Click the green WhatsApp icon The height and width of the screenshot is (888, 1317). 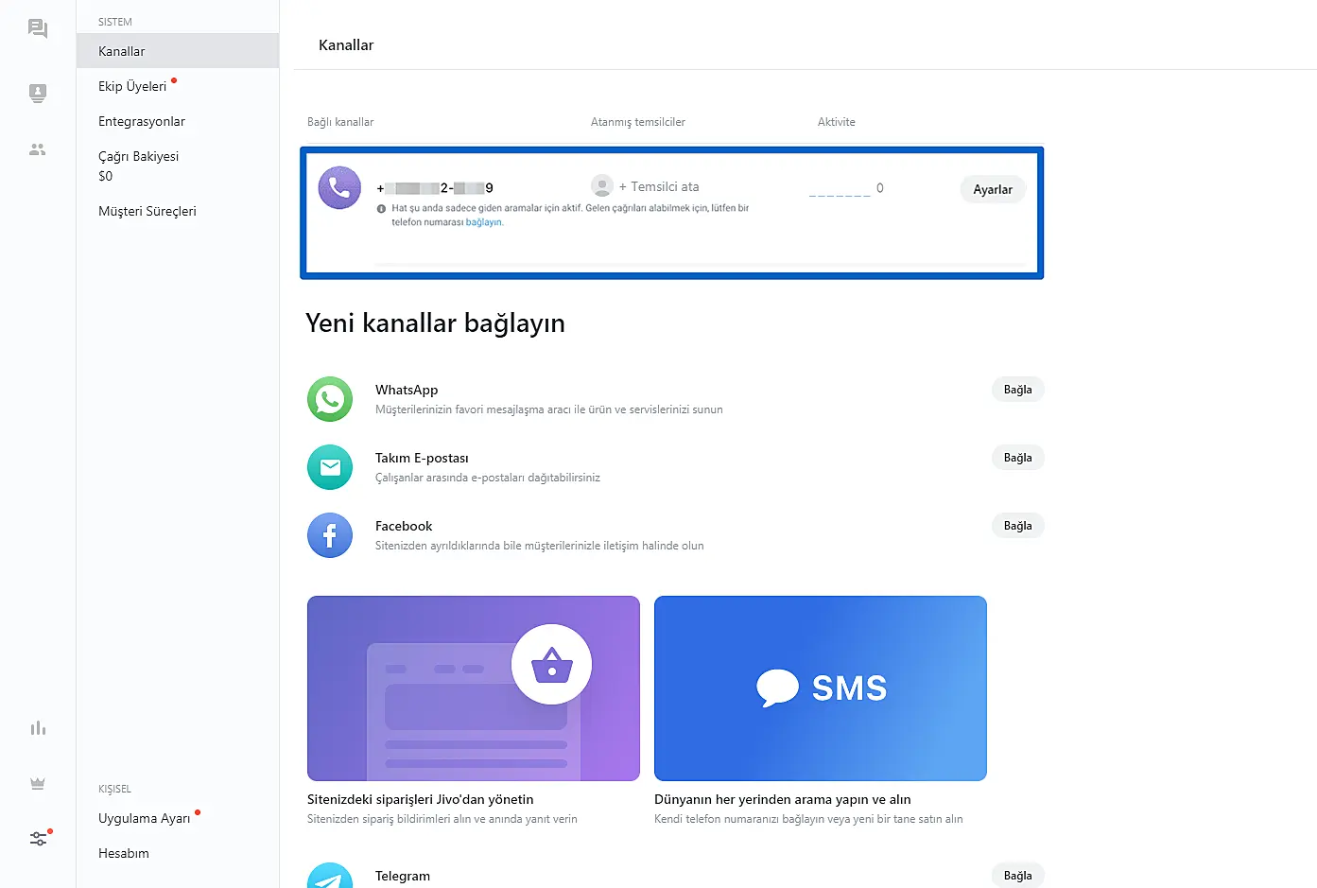pyautogui.click(x=330, y=399)
